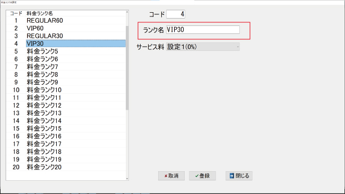Select 料金ランク5 in the list
The height and width of the screenshot is (194, 345).
click(x=66, y=51)
